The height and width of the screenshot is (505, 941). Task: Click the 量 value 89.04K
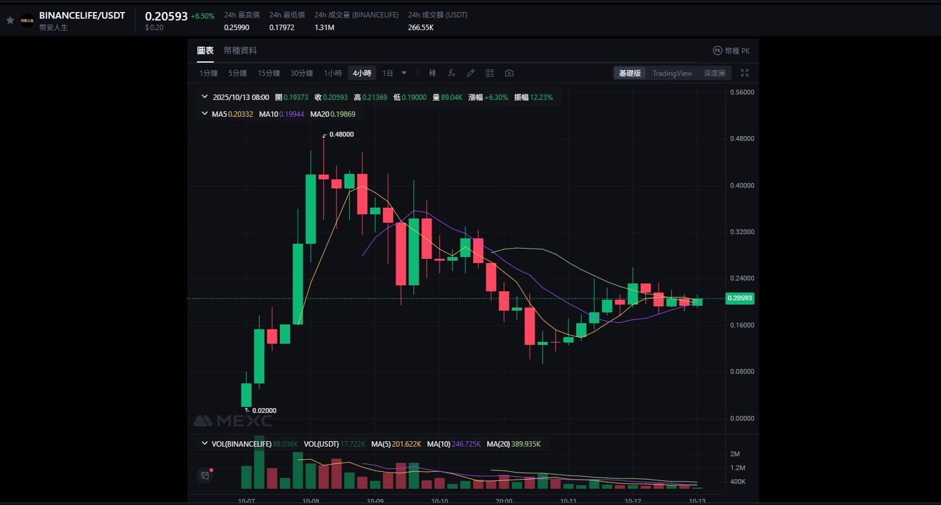(452, 97)
